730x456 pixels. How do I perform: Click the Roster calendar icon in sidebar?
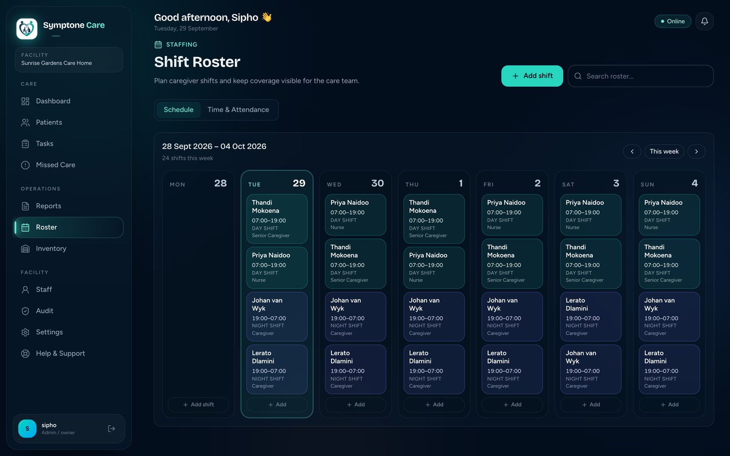pos(25,228)
